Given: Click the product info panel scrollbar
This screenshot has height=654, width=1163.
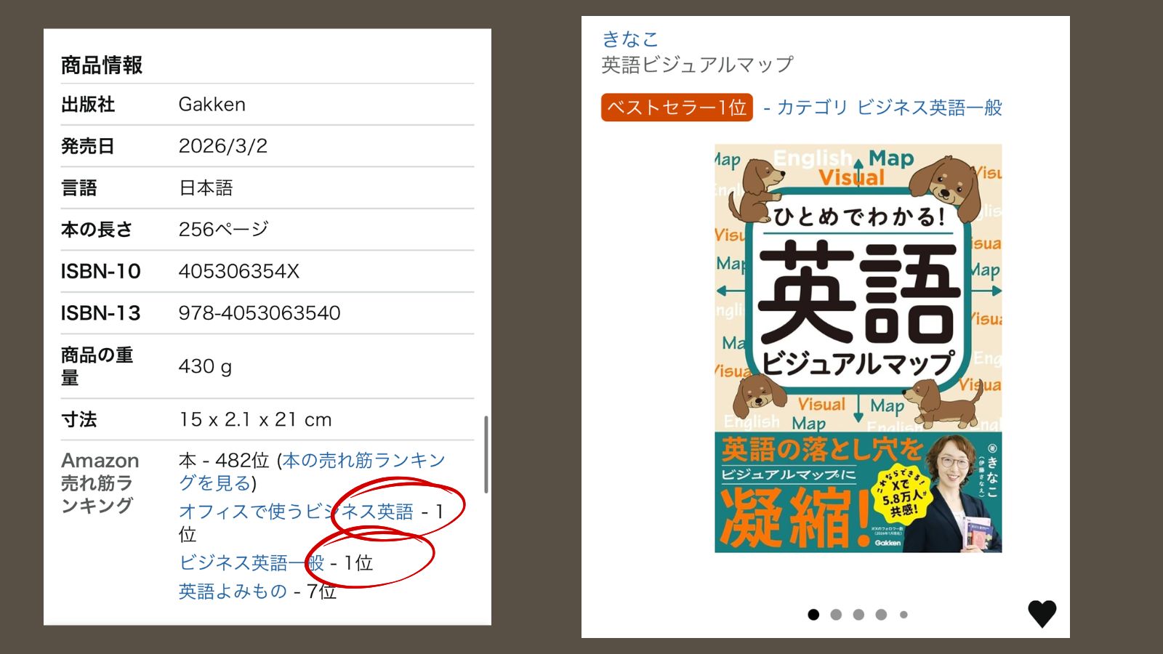Looking at the screenshot, I should [486, 454].
